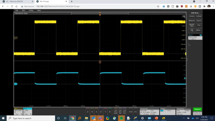Toggle the DVM button
Image resolution: width=215 pixels, height=121 pixels.
(131, 112)
